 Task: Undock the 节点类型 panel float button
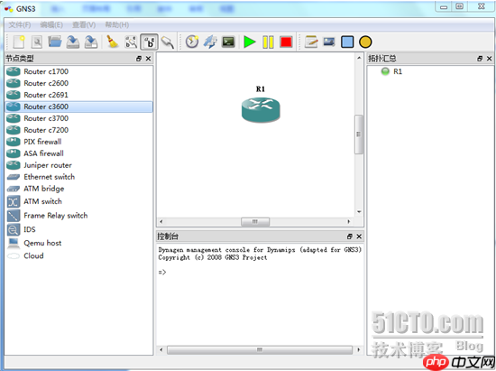(x=139, y=59)
